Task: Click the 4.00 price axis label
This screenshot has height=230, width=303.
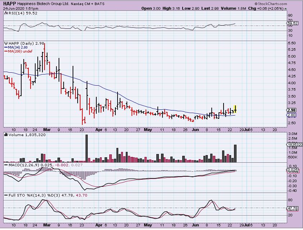Action: pos(292,83)
